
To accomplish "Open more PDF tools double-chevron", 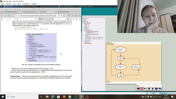I will coord(79,19).
